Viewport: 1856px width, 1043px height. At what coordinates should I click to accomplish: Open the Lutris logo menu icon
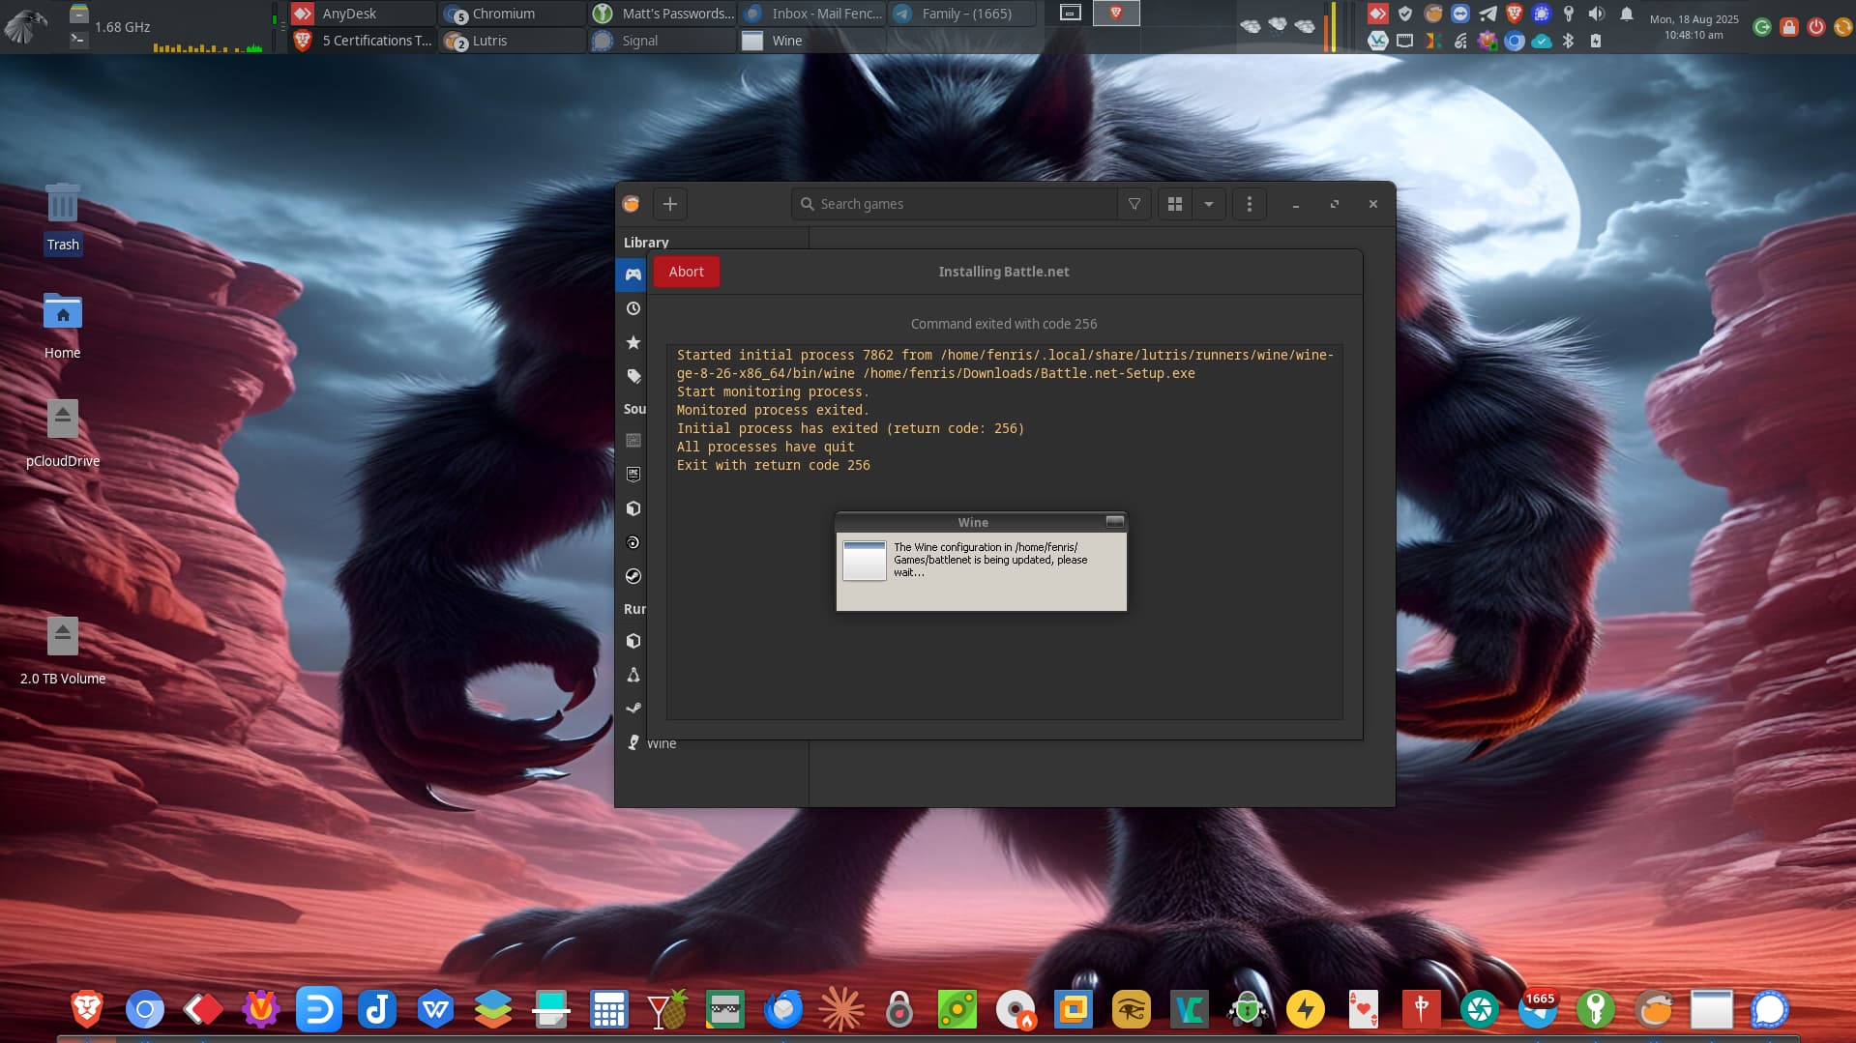(631, 204)
